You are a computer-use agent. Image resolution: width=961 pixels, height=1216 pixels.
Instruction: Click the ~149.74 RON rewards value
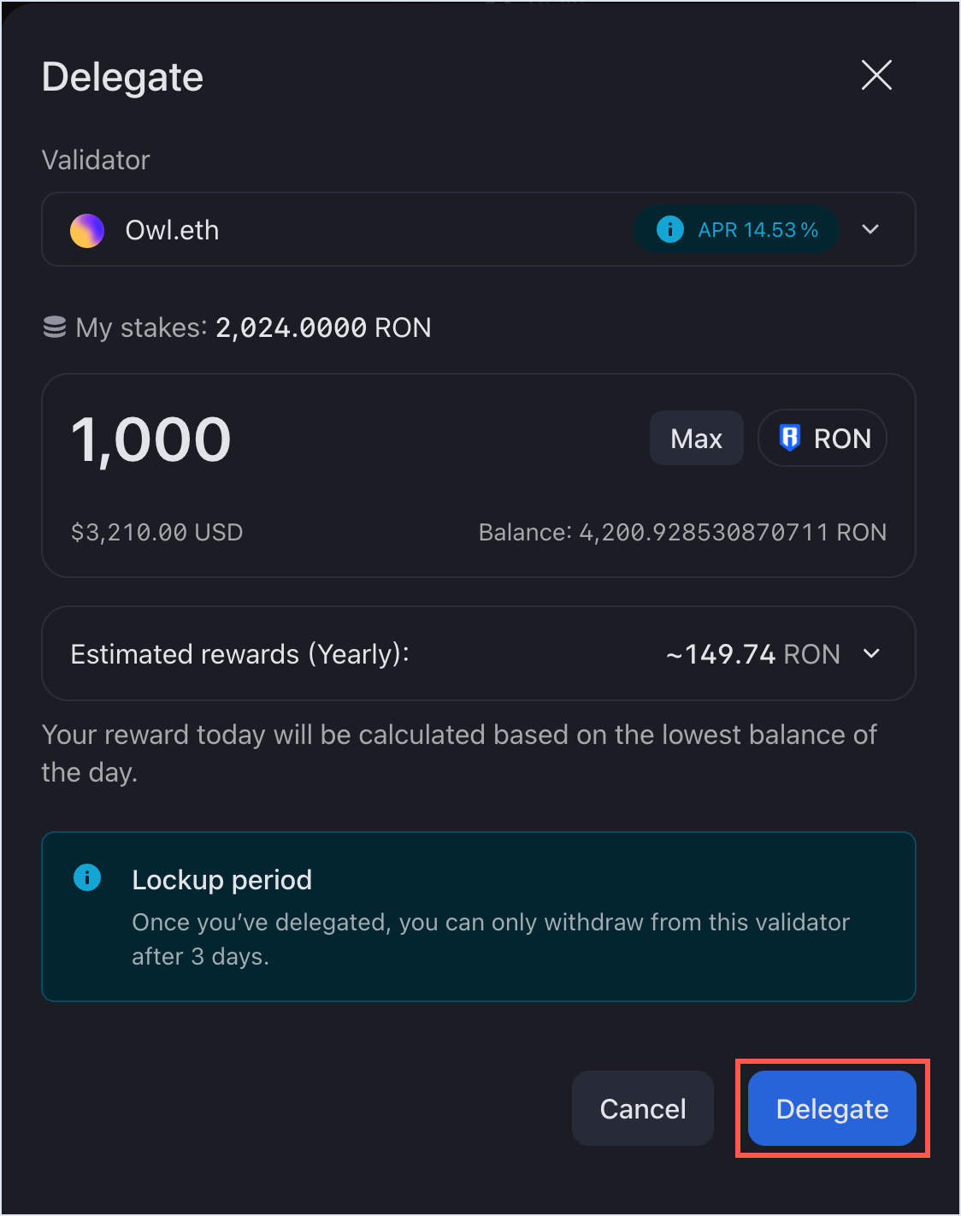point(753,654)
